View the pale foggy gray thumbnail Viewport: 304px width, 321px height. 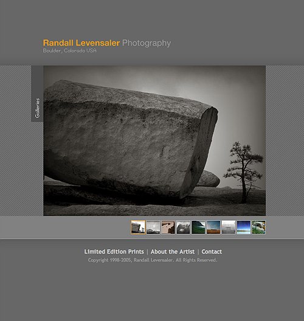coord(229,227)
